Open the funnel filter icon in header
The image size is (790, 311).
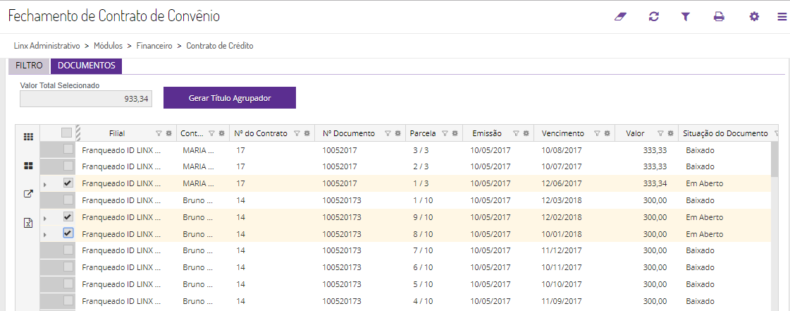(686, 16)
